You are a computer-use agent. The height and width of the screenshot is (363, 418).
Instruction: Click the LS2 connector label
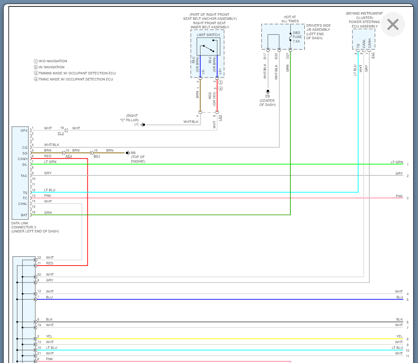pos(220,118)
